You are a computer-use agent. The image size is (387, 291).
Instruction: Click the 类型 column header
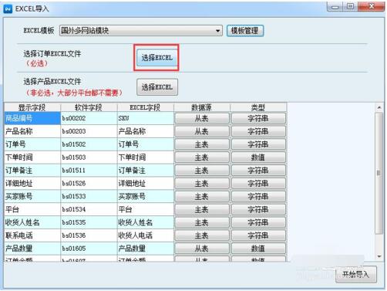pos(258,107)
